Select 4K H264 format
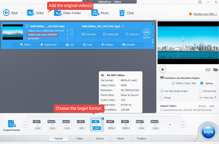 tap(97, 125)
